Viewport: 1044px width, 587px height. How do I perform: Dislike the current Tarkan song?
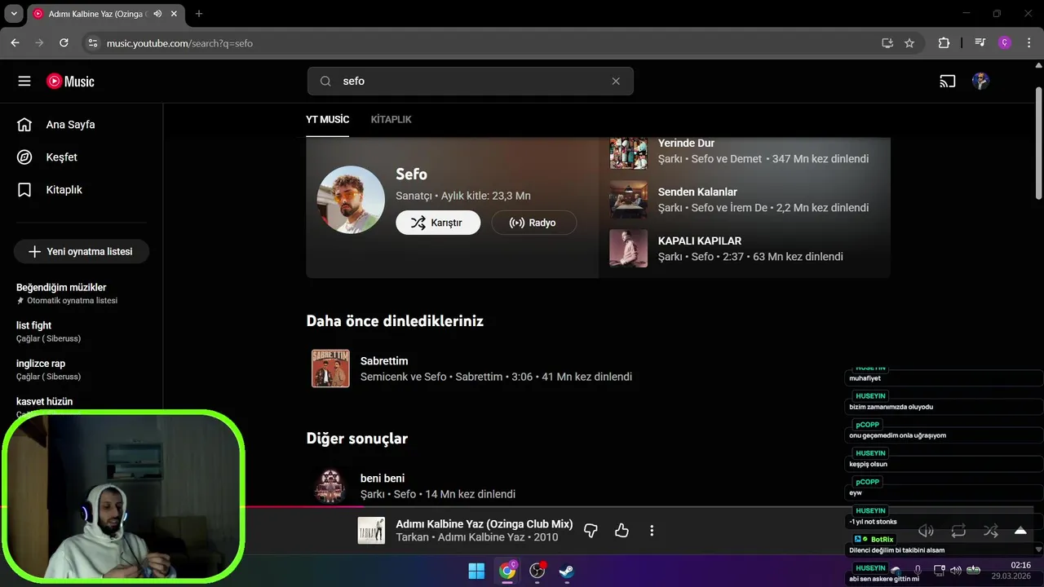coord(591,531)
